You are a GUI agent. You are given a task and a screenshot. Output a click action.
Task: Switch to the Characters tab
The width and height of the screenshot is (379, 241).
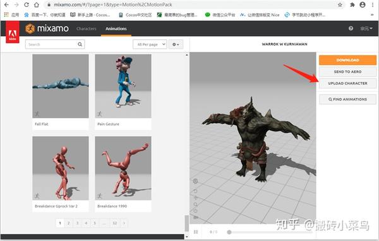point(87,28)
